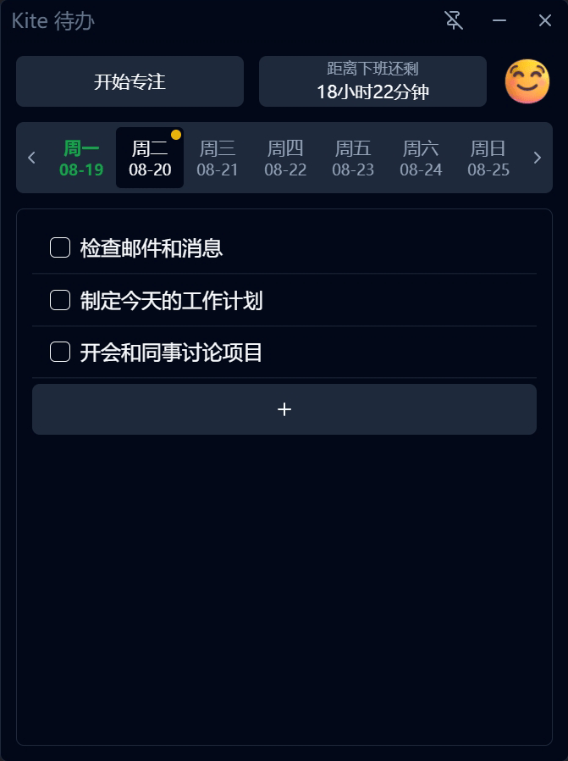Close the Kite 待办 window
Viewport: 568px width, 761px height.
tap(545, 20)
